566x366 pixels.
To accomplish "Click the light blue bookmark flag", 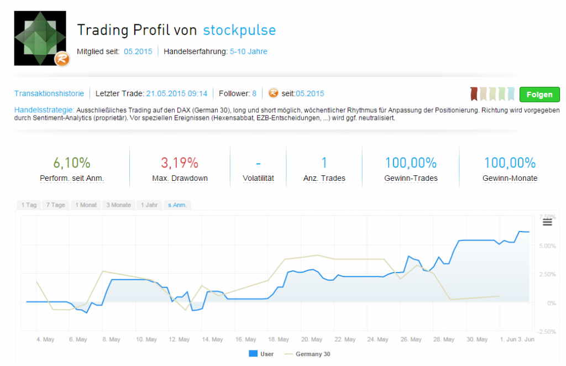I will 511,94.
